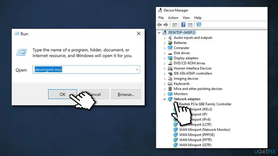This screenshot has width=278, height=156.
Task: Click the Run dialog title bar icon
Action: [17, 33]
